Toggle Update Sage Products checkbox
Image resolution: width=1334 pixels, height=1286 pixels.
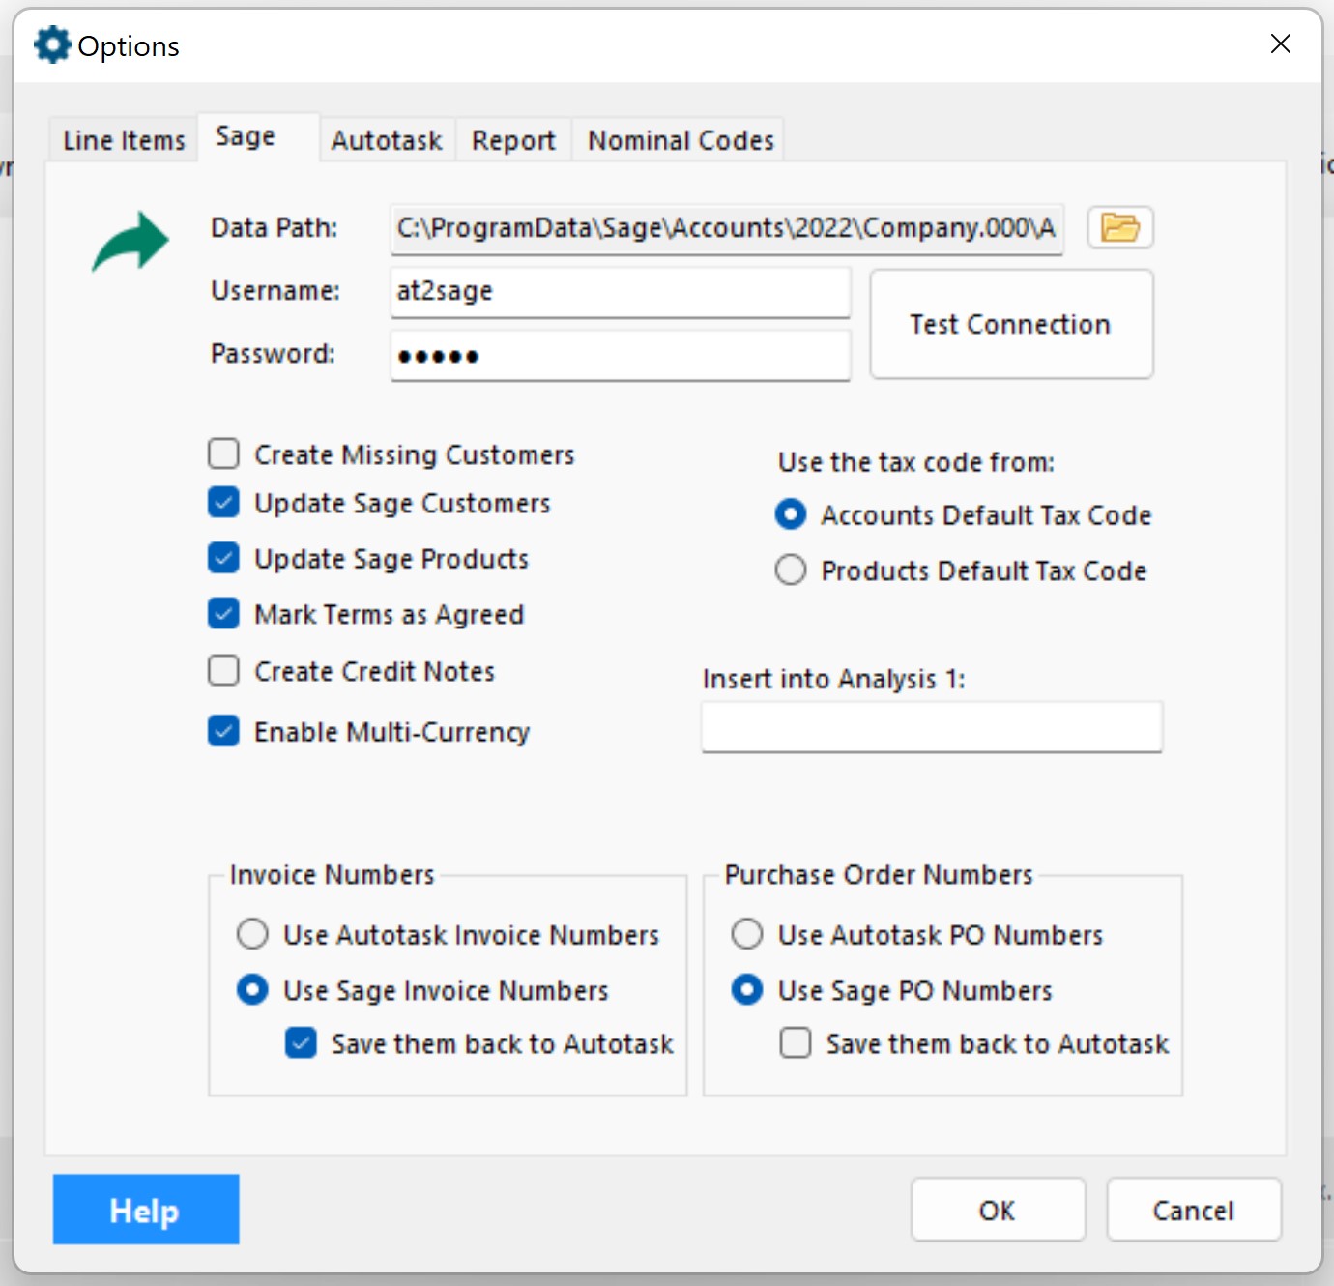pos(223,559)
